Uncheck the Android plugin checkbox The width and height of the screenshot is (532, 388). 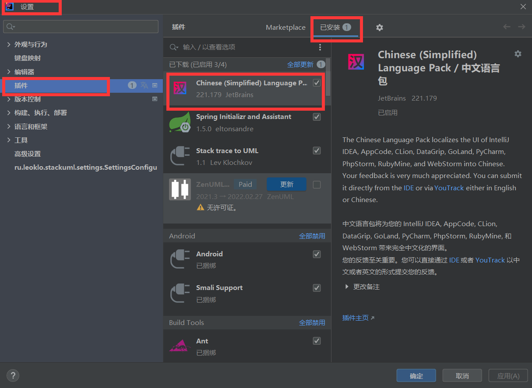pos(317,254)
